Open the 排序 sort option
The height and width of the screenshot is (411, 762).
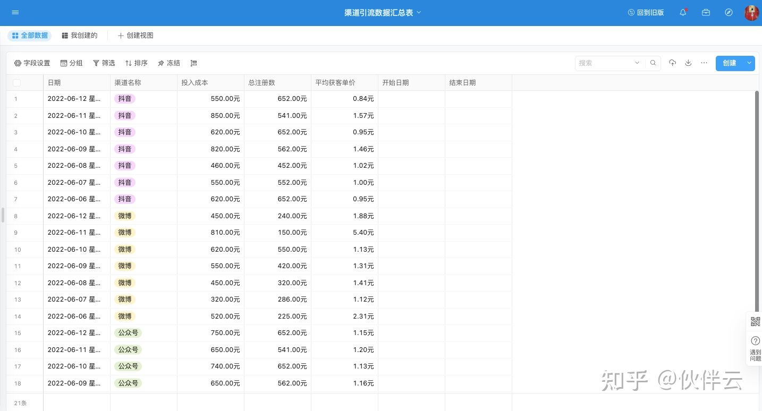pos(136,63)
